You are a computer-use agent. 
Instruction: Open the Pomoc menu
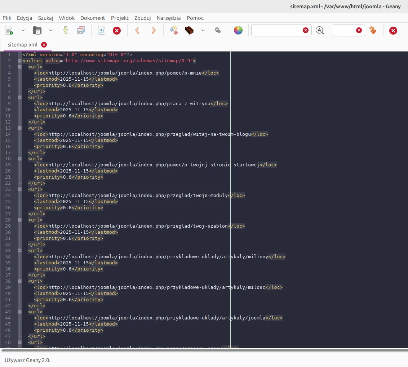click(x=195, y=18)
